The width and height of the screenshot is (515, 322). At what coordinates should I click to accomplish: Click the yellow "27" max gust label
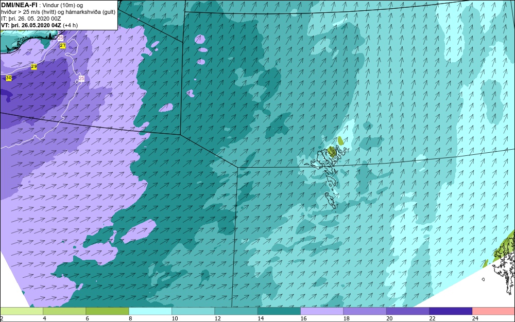pyautogui.click(x=63, y=46)
